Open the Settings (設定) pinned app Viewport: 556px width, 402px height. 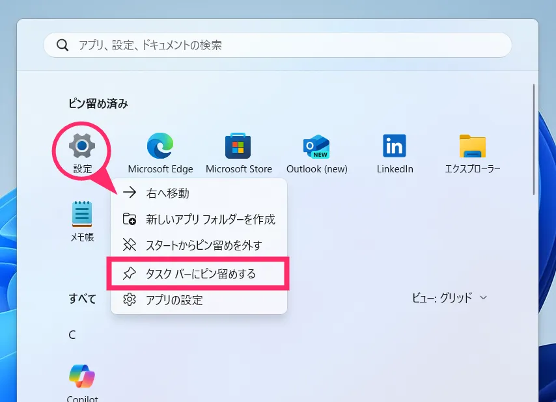(x=82, y=153)
